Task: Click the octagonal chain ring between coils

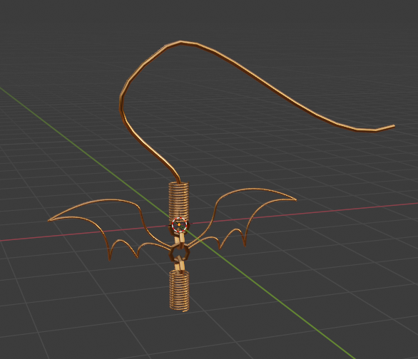Action: tap(180, 252)
